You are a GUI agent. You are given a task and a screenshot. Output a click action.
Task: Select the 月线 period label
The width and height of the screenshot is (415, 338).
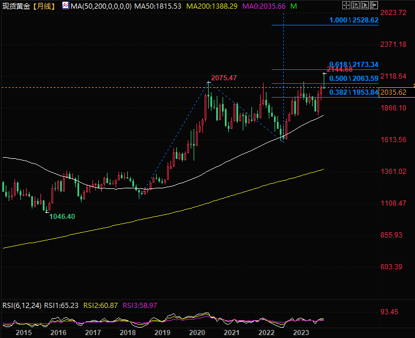[x=44, y=6]
